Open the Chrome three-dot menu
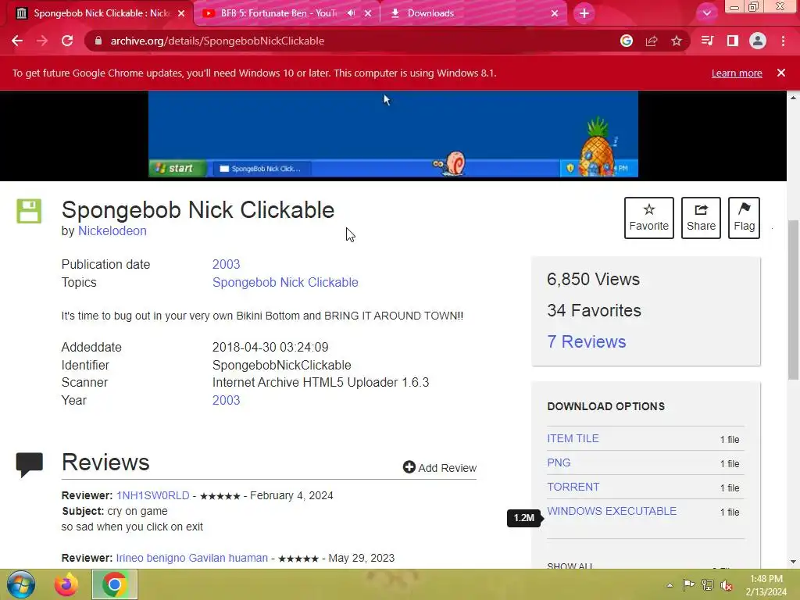Image resolution: width=800 pixels, height=600 pixels. (x=783, y=41)
